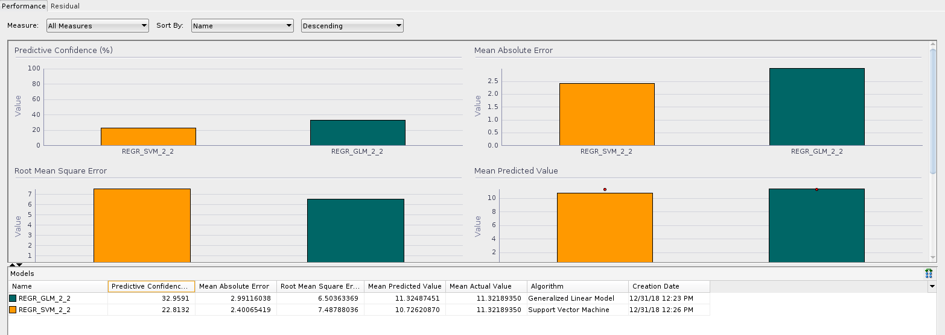Open the Measure dropdown showing All Measures
The image size is (945, 335).
[x=97, y=26]
